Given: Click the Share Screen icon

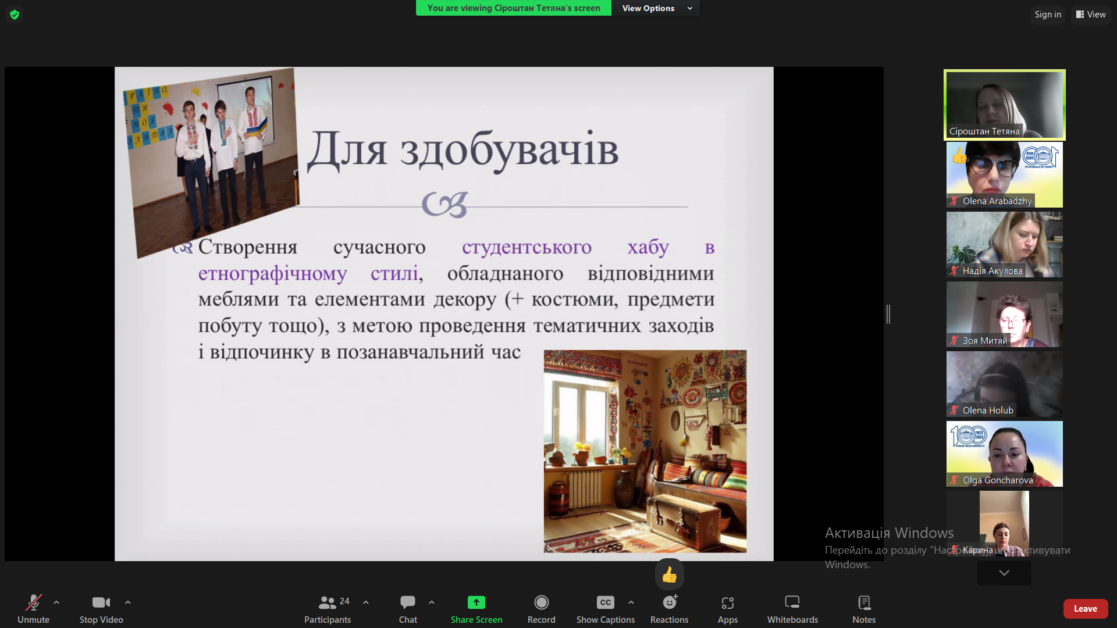Looking at the screenshot, I should click(476, 603).
